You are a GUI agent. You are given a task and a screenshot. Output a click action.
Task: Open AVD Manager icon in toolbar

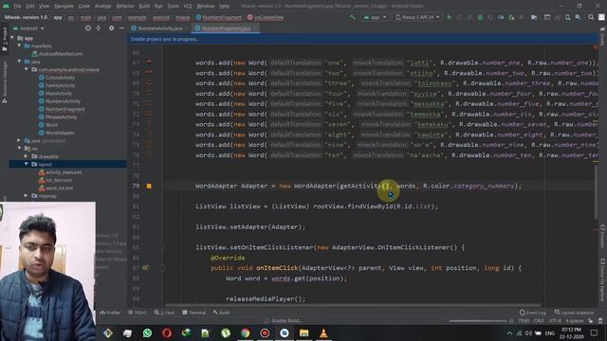(567, 17)
